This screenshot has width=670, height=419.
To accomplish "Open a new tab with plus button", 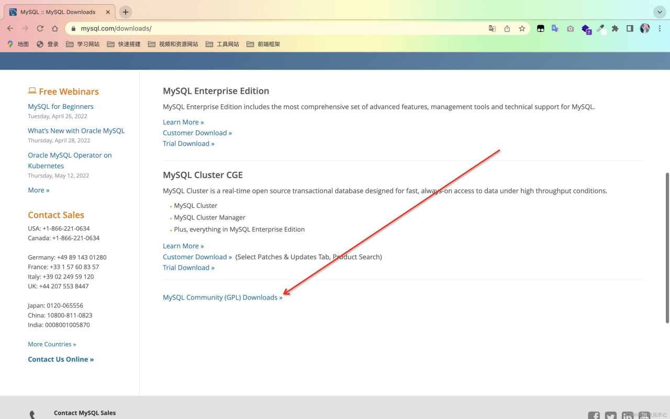I will click(126, 12).
